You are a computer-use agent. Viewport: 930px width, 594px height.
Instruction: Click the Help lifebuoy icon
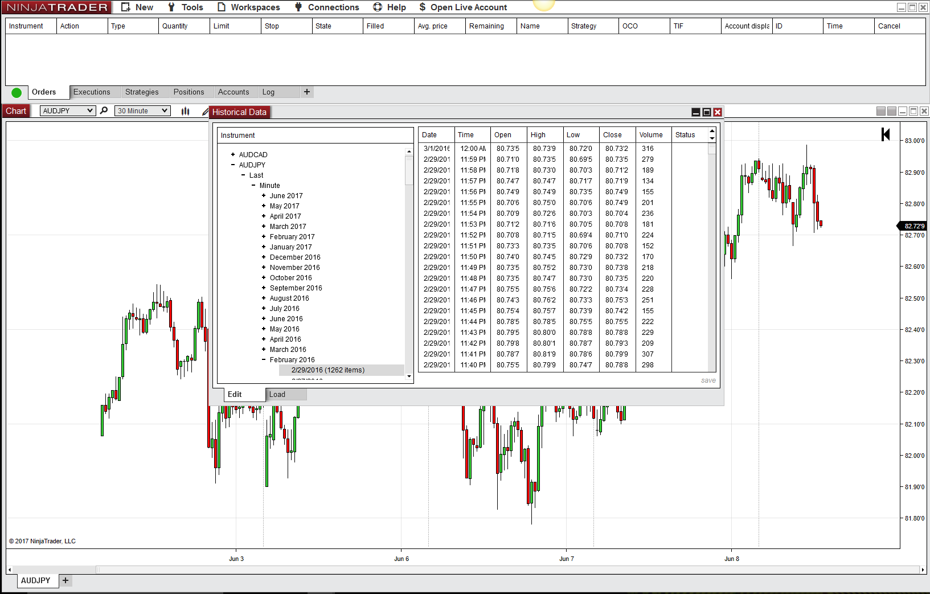point(378,7)
